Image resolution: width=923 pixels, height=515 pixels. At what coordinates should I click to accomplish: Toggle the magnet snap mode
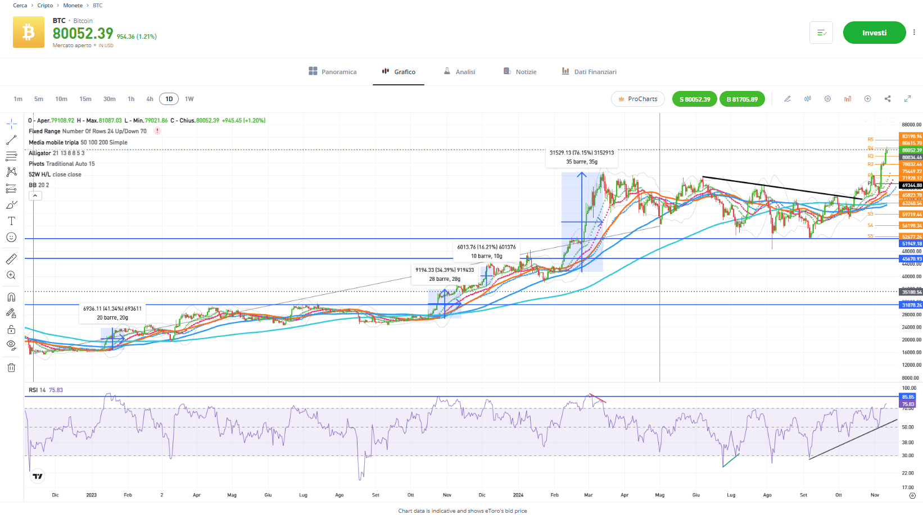click(11, 297)
